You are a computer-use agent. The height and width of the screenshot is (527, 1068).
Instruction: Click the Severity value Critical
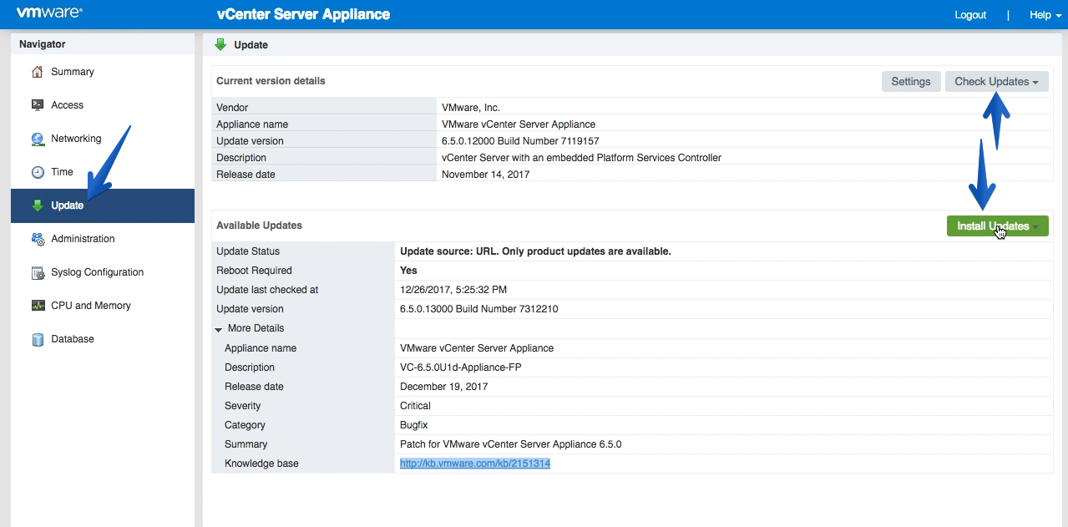[x=415, y=406]
